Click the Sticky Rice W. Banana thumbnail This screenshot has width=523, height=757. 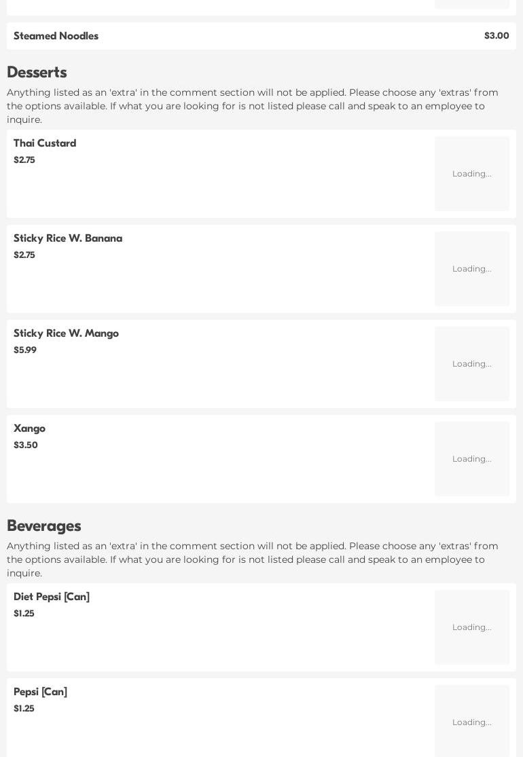[x=472, y=269]
